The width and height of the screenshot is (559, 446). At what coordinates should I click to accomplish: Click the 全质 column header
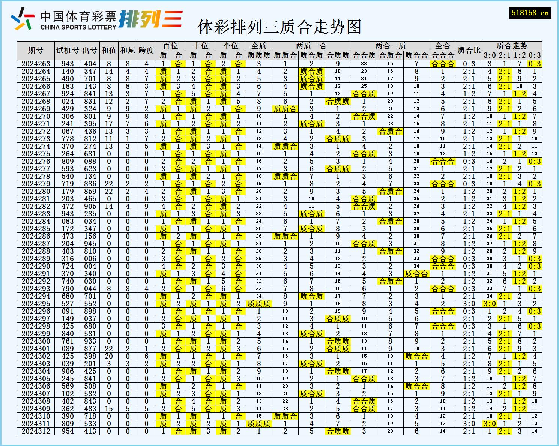pos(259,46)
